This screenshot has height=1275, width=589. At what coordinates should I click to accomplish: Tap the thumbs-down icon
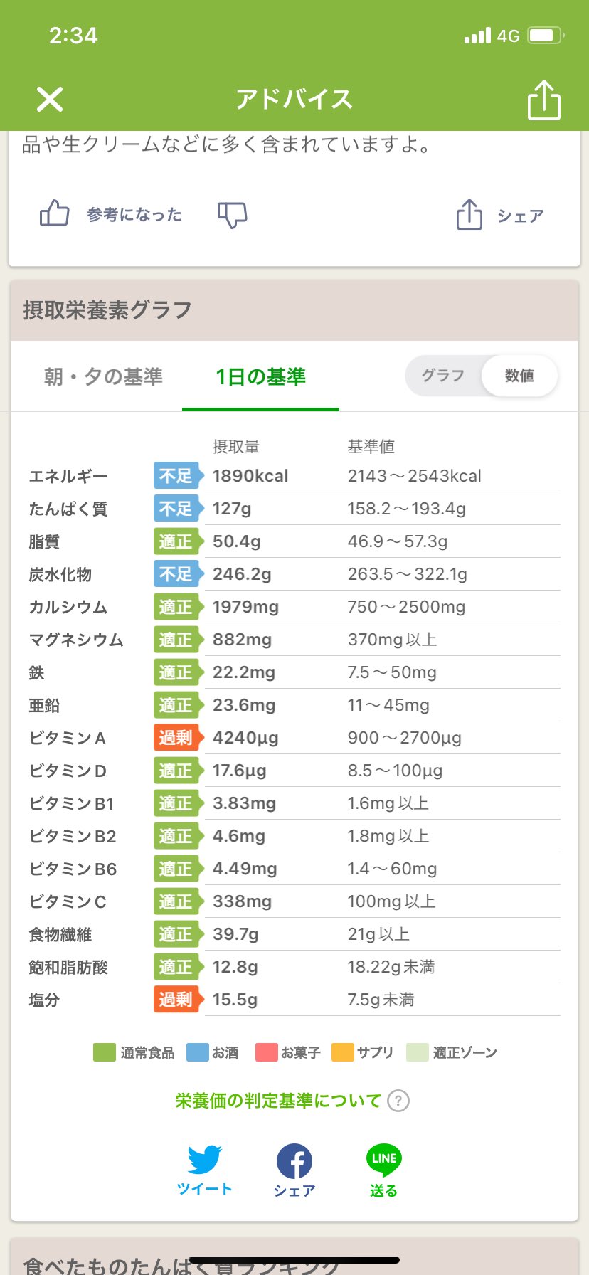(232, 214)
